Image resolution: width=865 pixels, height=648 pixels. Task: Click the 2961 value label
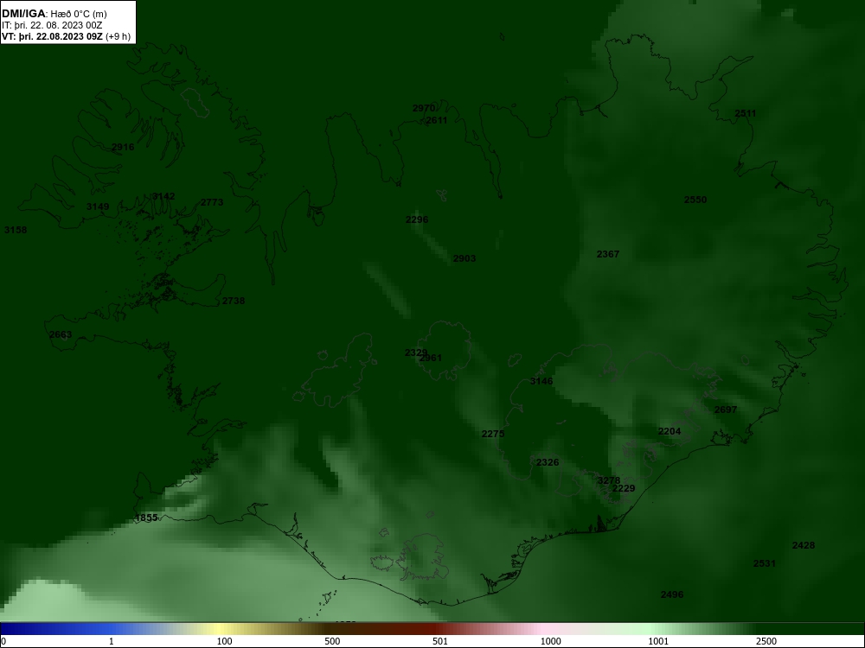pos(430,359)
